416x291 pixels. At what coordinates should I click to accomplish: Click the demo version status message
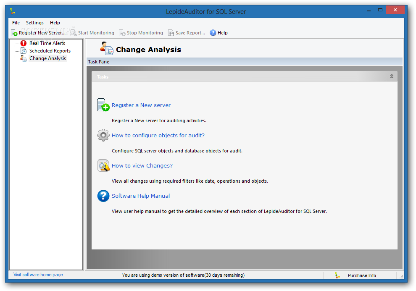pyautogui.click(x=183, y=275)
